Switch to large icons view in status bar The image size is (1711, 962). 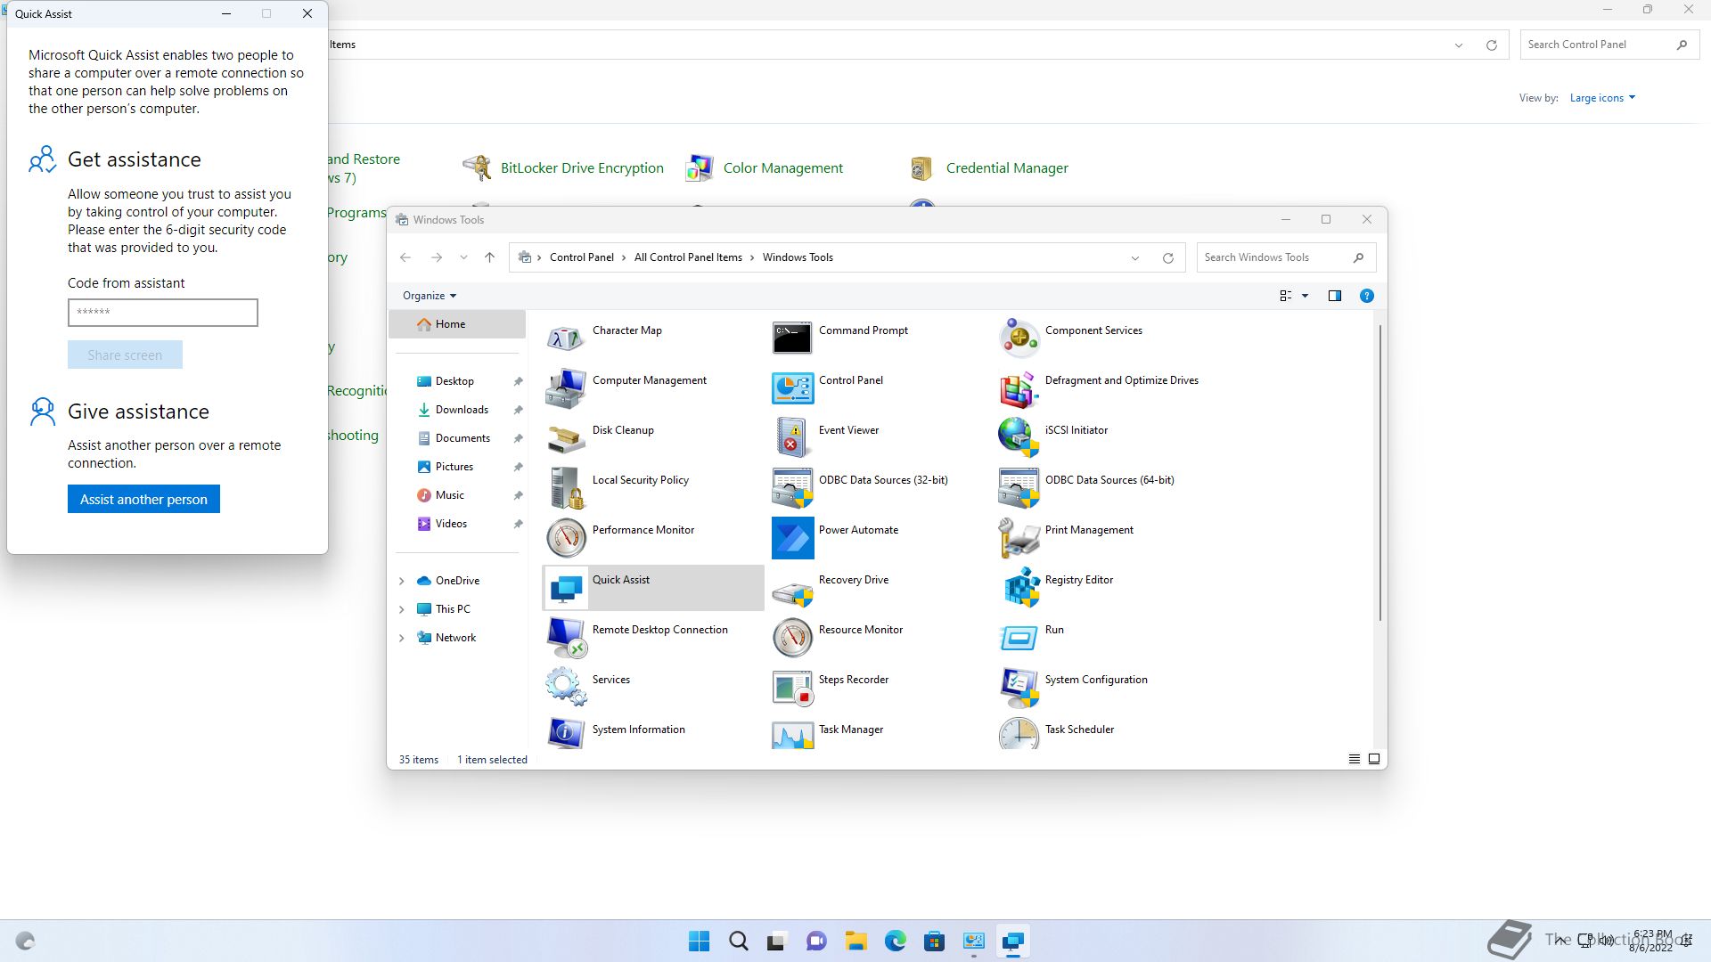(x=1373, y=759)
